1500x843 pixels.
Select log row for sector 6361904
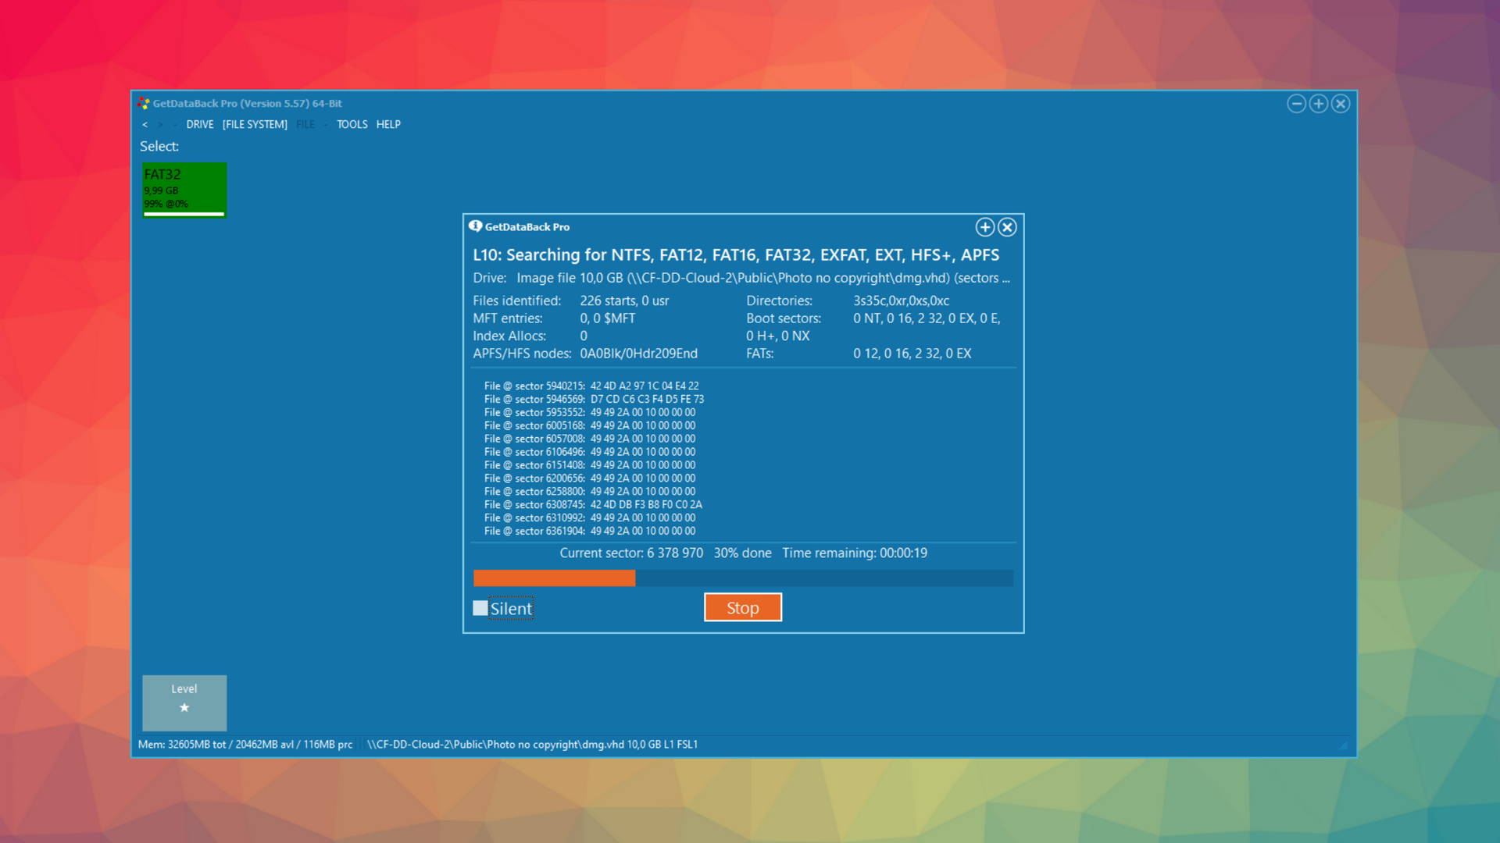point(590,532)
